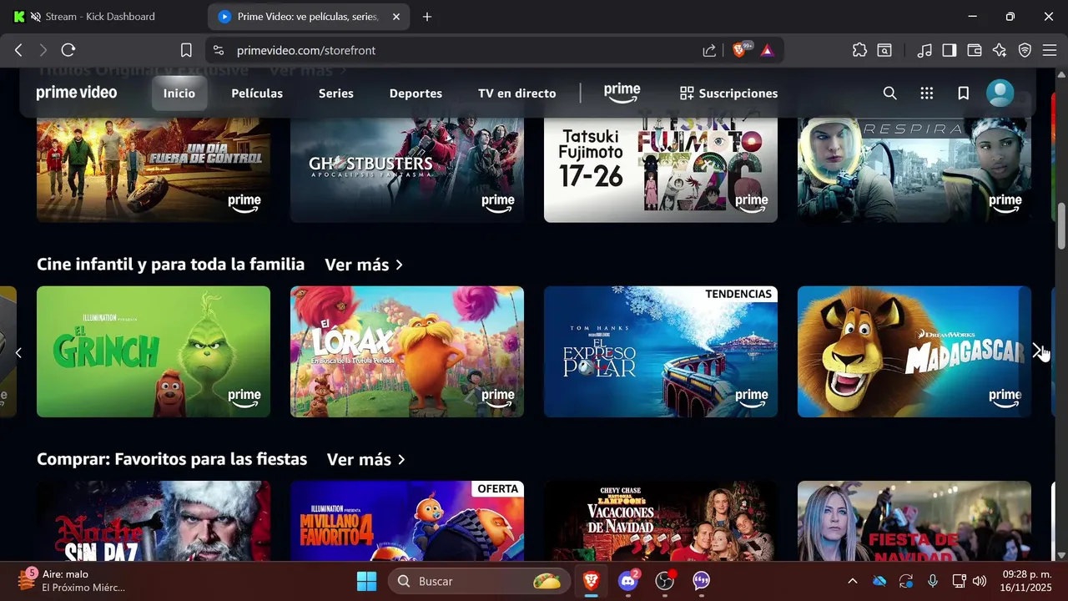Open the Madagascar movie thumbnail
This screenshot has width=1068, height=601.
pyautogui.click(x=914, y=351)
